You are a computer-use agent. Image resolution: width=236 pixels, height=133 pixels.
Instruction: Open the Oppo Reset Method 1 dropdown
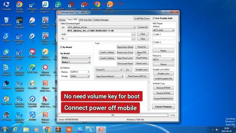click(x=110, y=76)
